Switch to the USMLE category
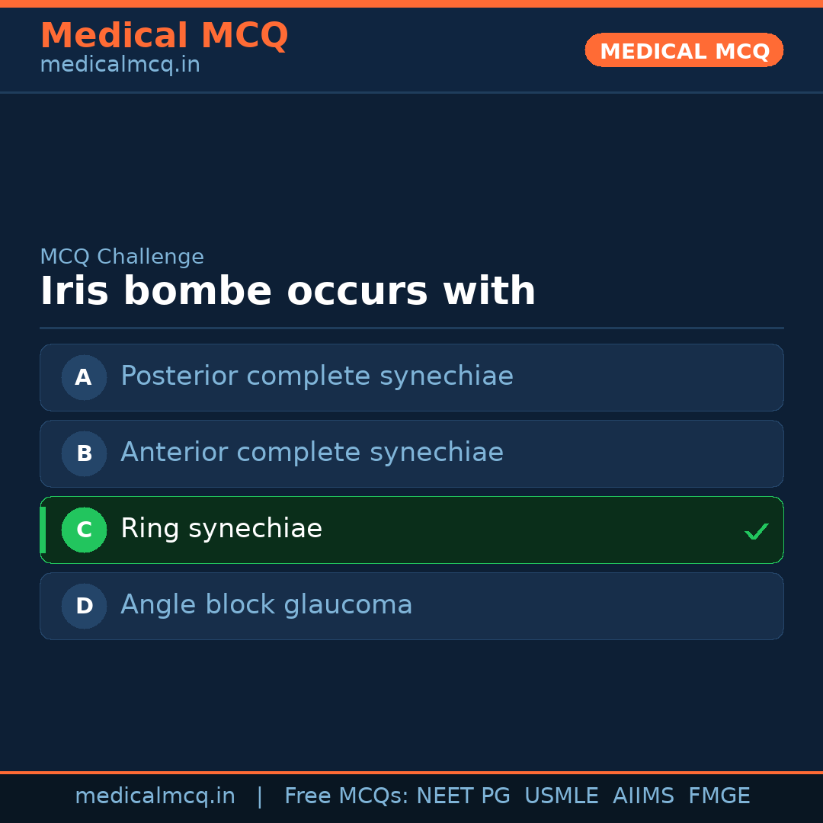This screenshot has height=823, width=823. click(x=562, y=796)
